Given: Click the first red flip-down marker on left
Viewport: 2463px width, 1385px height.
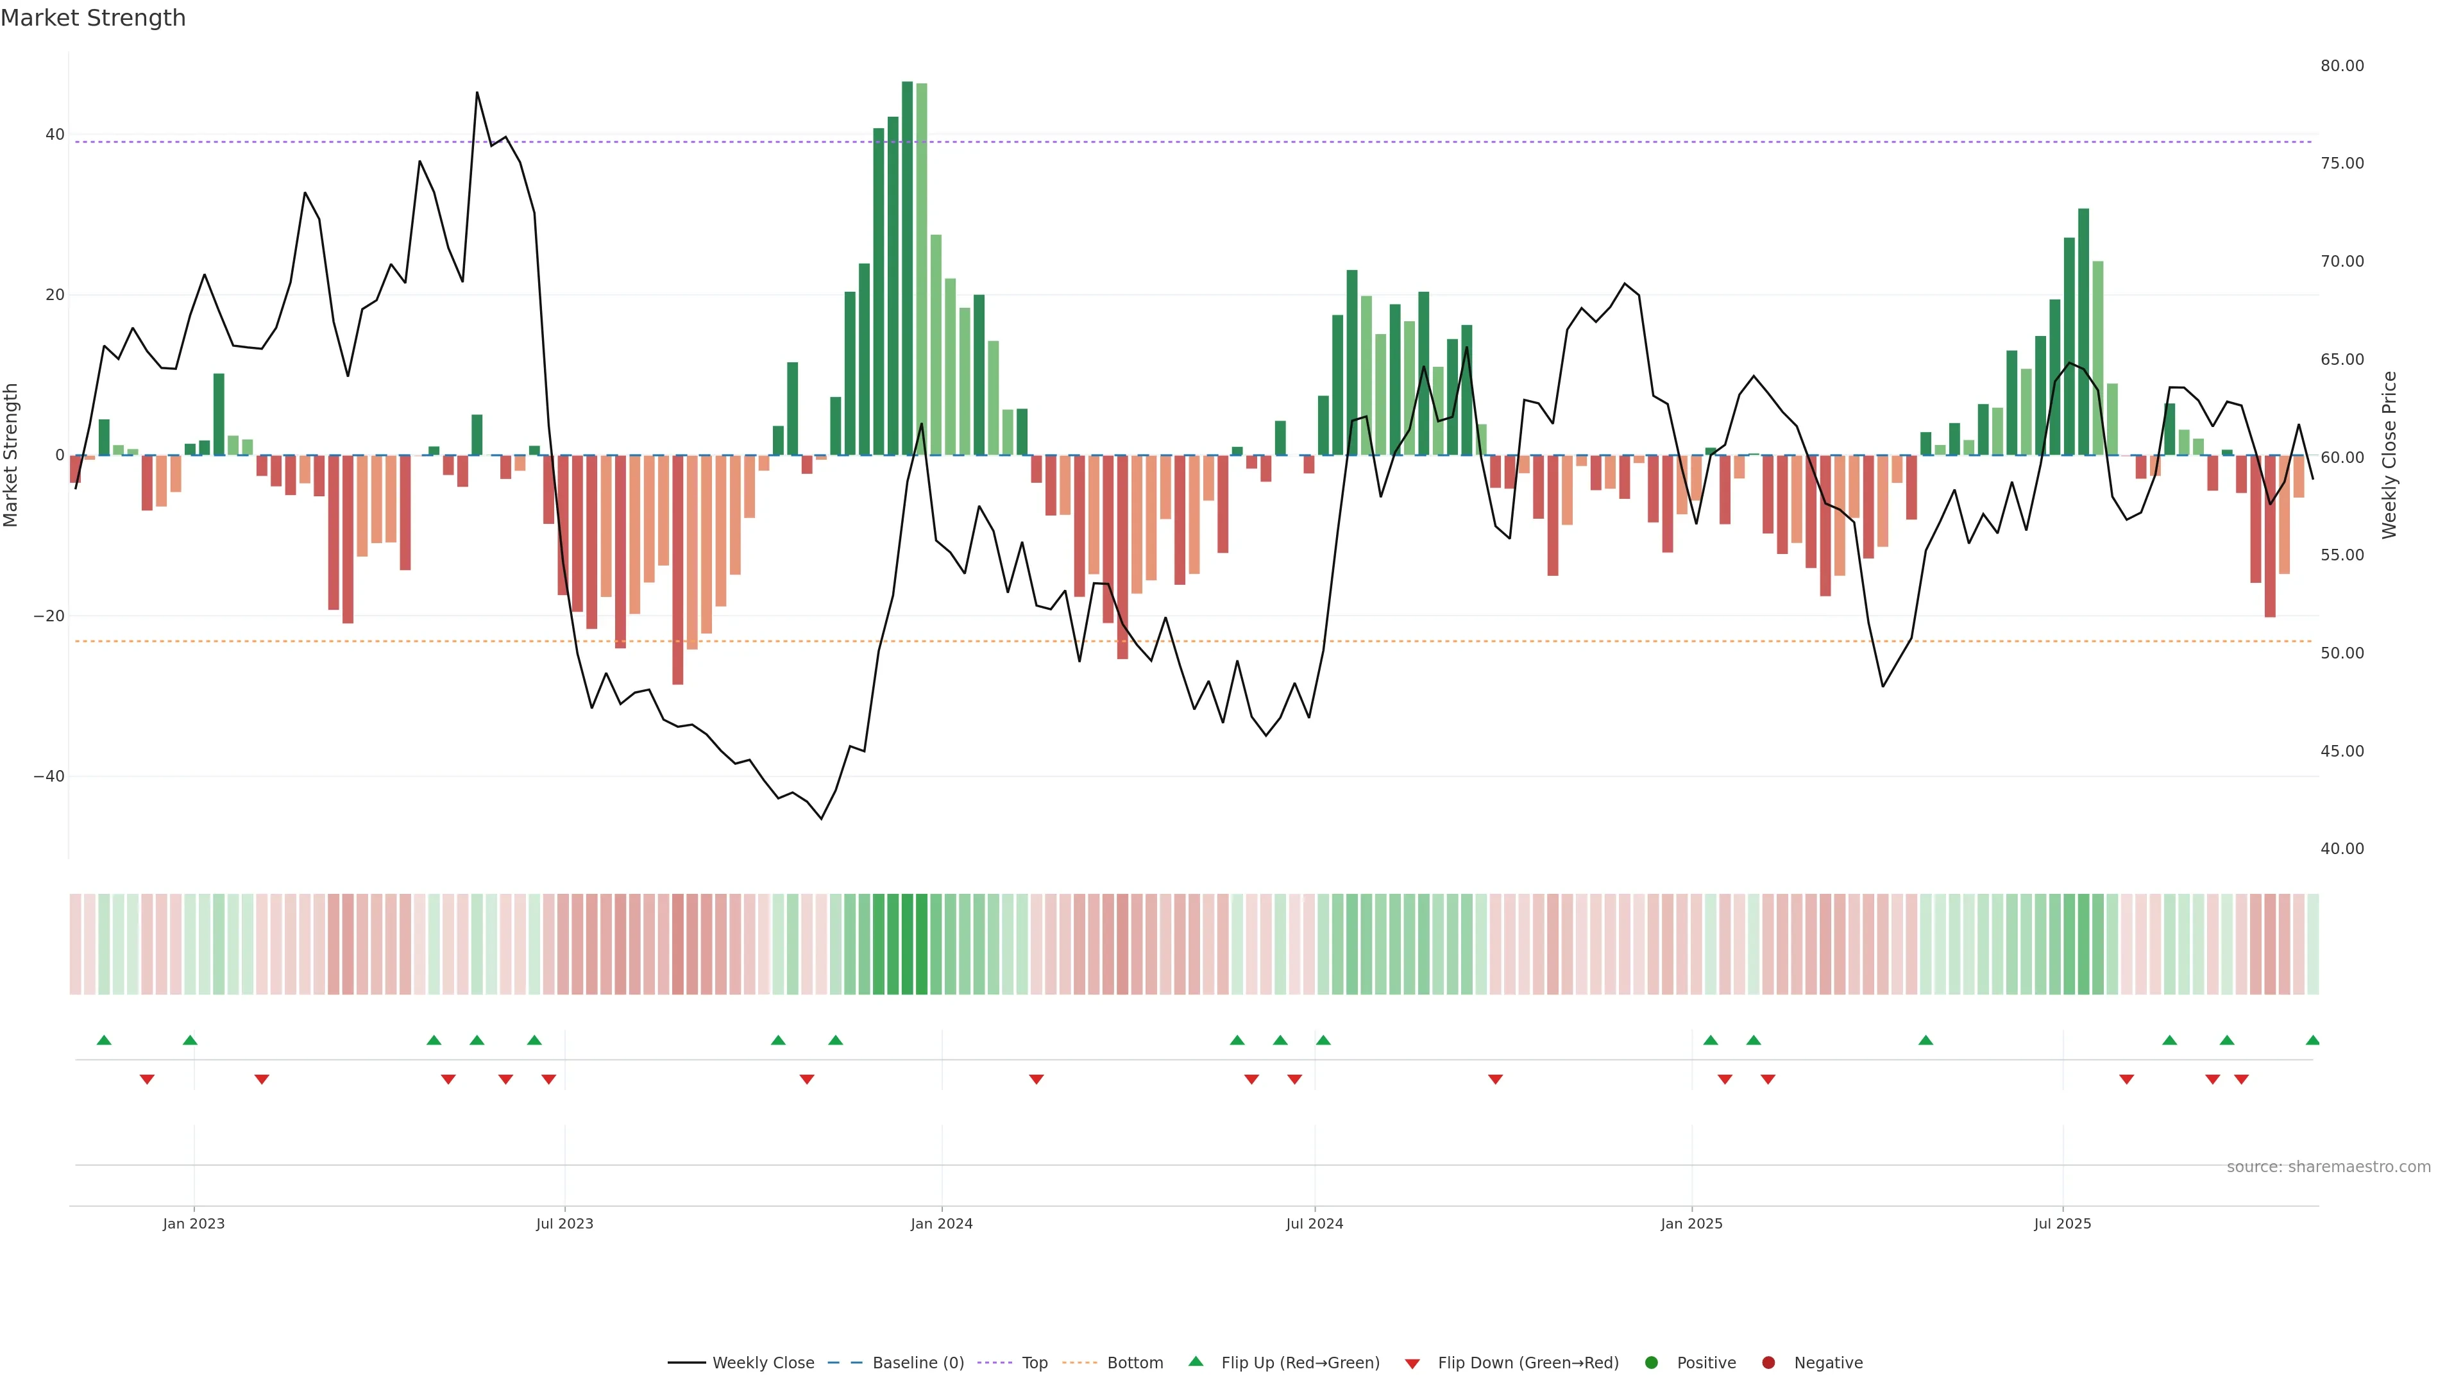Looking at the screenshot, I should [148, 1079].
